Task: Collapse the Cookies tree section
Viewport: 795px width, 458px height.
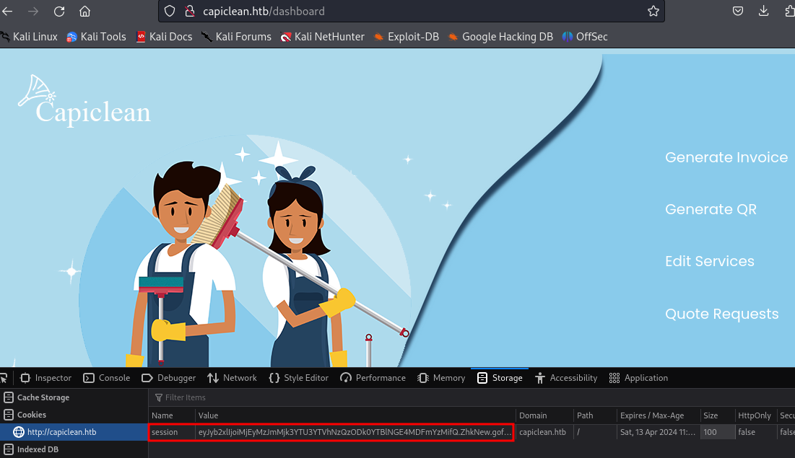Action: 31,415
